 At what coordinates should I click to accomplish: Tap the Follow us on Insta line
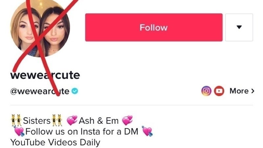pos(82,131)
